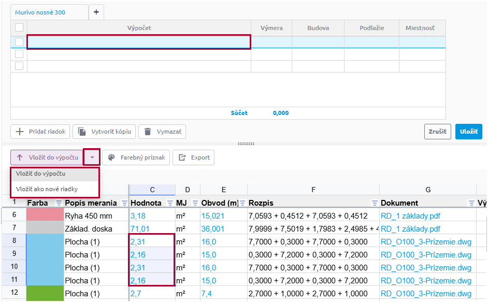Image resolution: width=488 pixels, height=302 pixels.
Task: Click the trash icon on Vymazať
Action: pyautogui.click(x=148, y=132)
